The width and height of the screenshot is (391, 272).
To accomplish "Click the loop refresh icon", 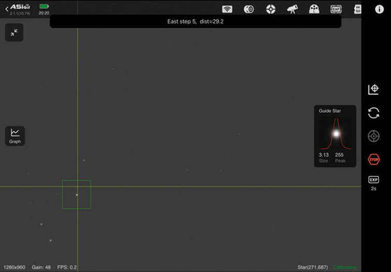I will point(373,113).
